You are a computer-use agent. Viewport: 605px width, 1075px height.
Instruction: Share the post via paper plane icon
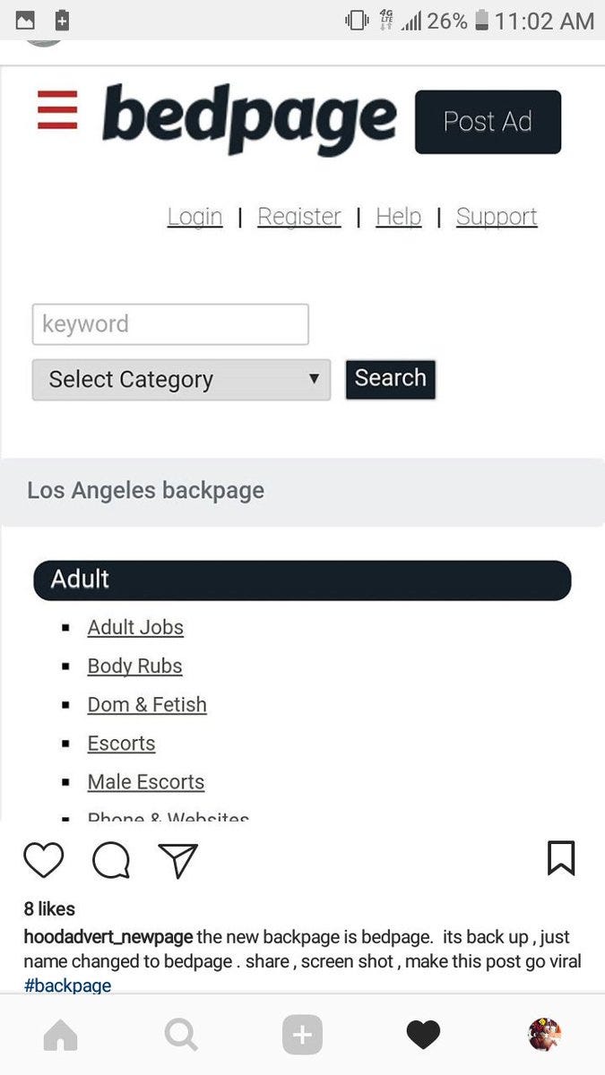[177, 860]
